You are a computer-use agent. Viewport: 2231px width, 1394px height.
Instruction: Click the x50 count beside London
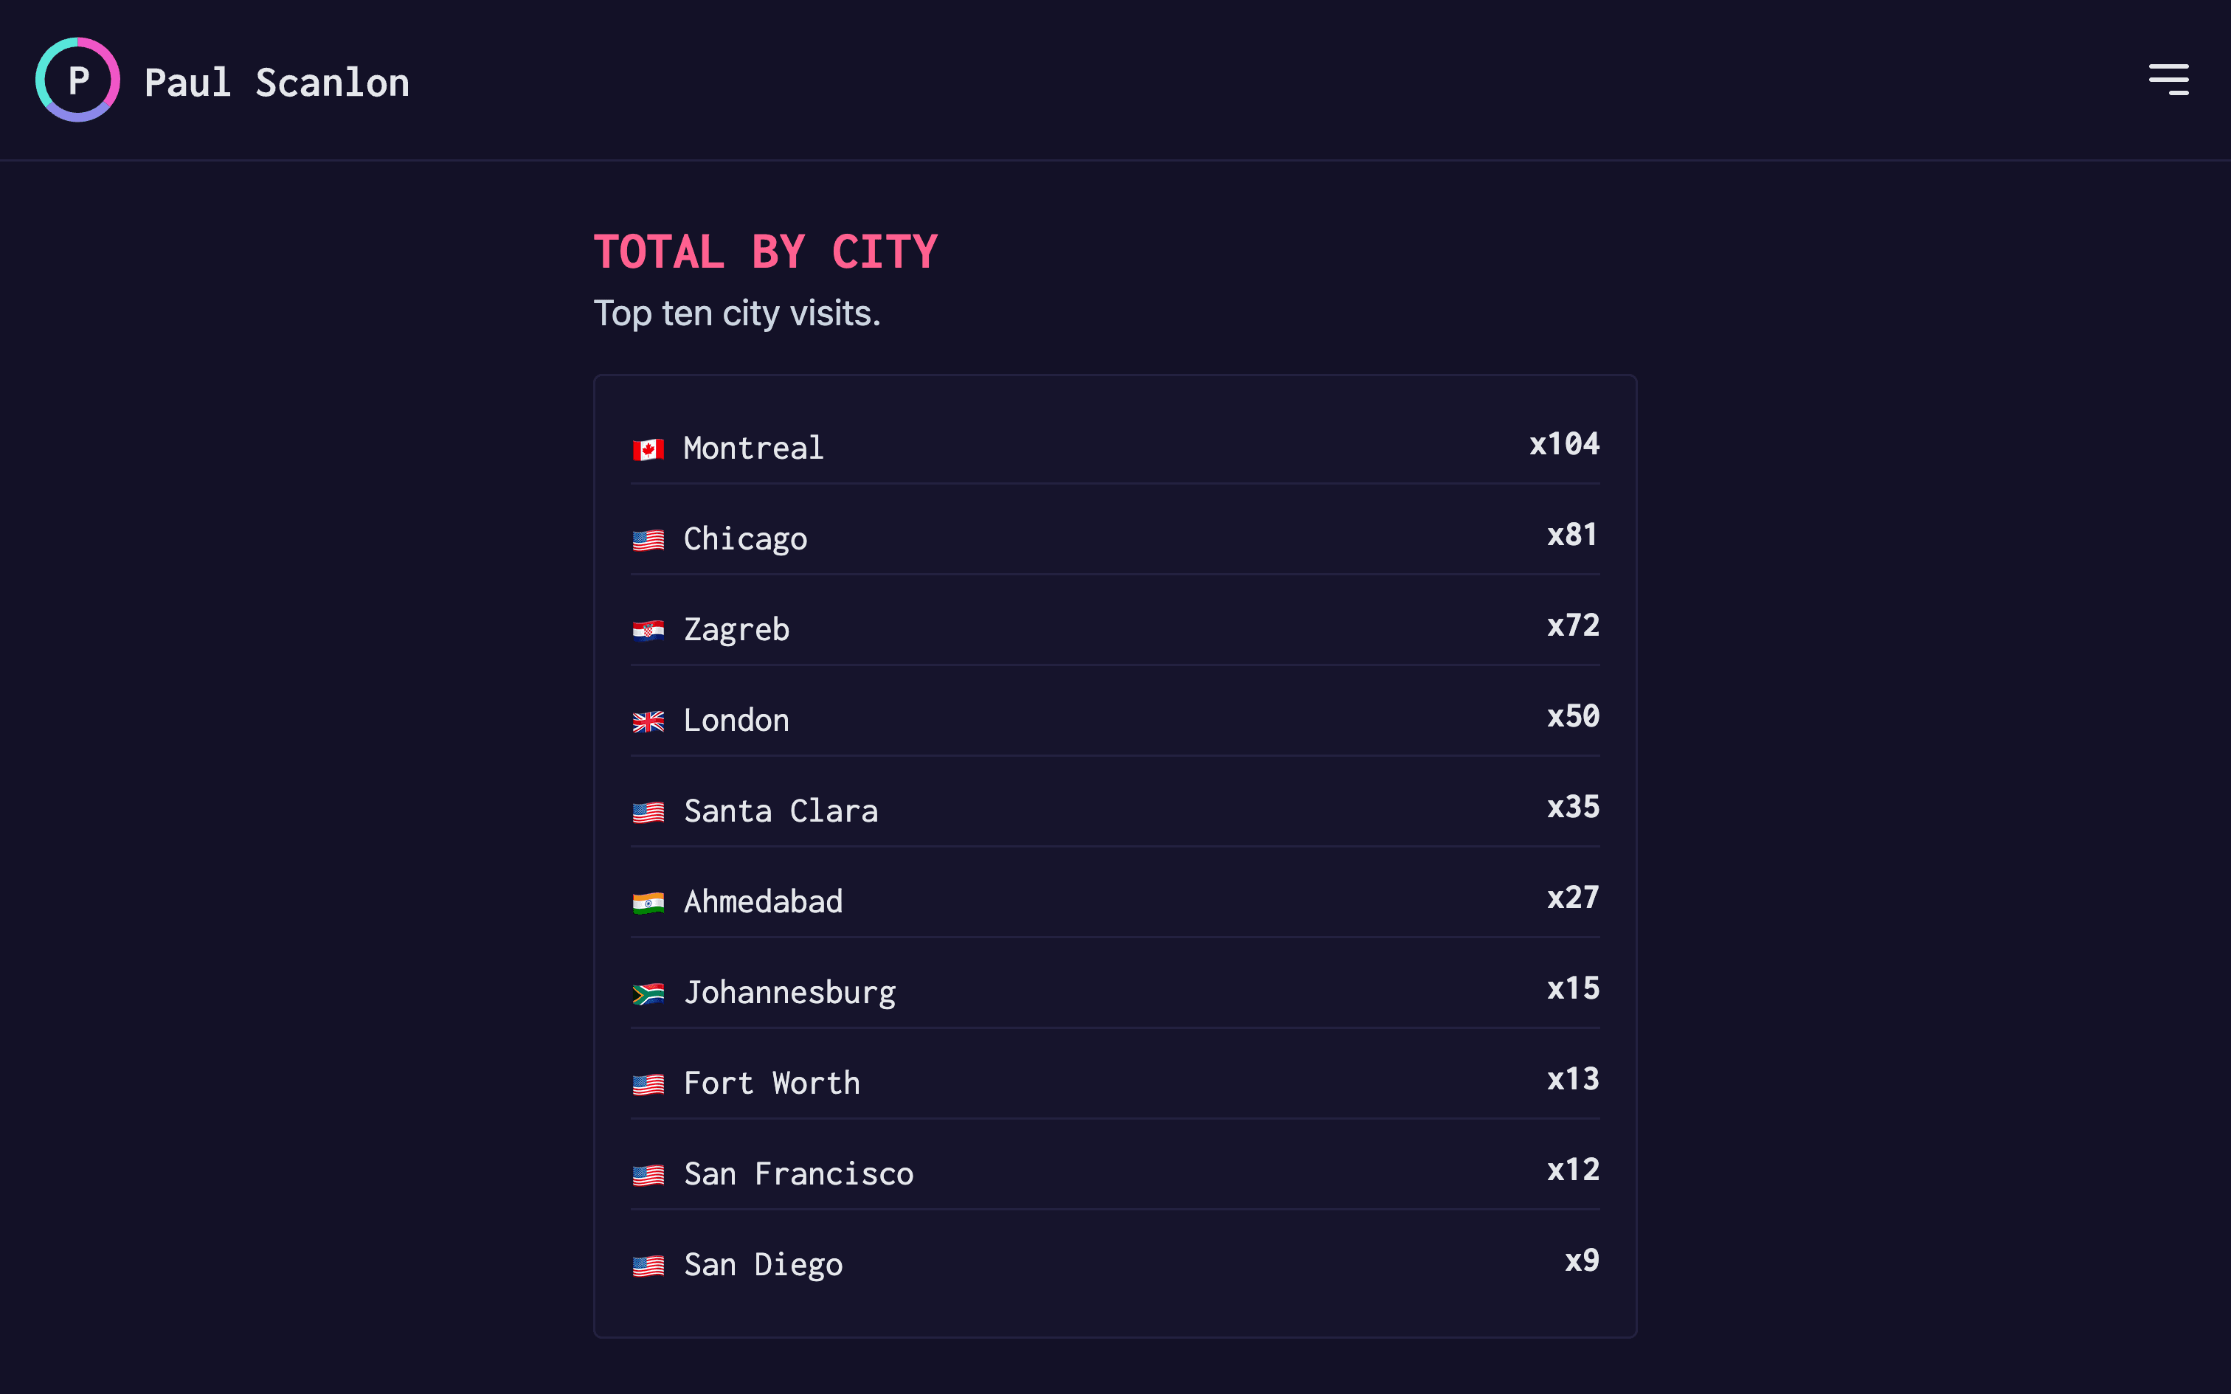pyautogui.click(x=1572, y=716)
